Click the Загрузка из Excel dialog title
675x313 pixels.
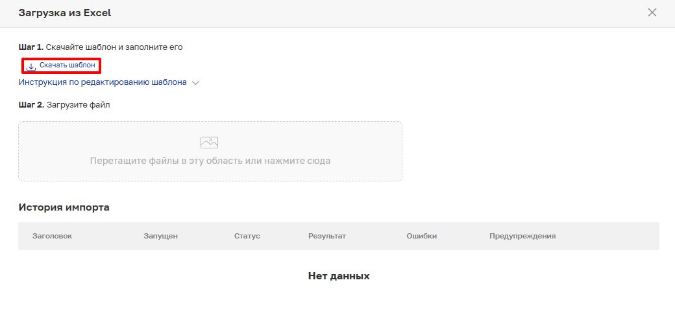[65, 13]
